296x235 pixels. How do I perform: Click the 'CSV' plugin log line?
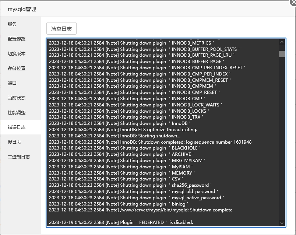click(116, 179)
